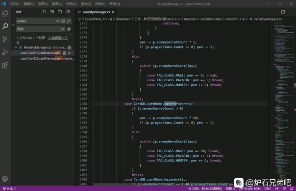Open the Search view in activity bar
The width and height of the screenshot is (296, 191).
(5, 26)
